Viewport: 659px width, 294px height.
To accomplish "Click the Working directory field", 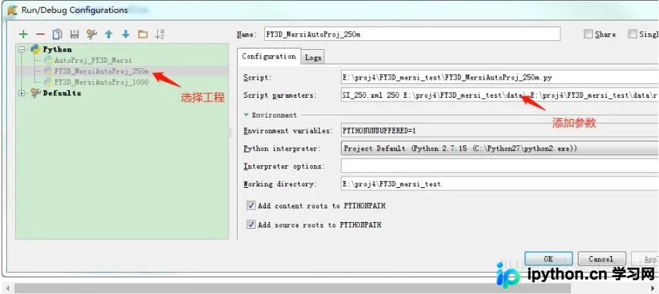I will coord(500,184).
